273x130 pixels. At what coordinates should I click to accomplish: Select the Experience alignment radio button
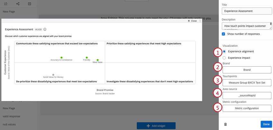coord(224,51)
